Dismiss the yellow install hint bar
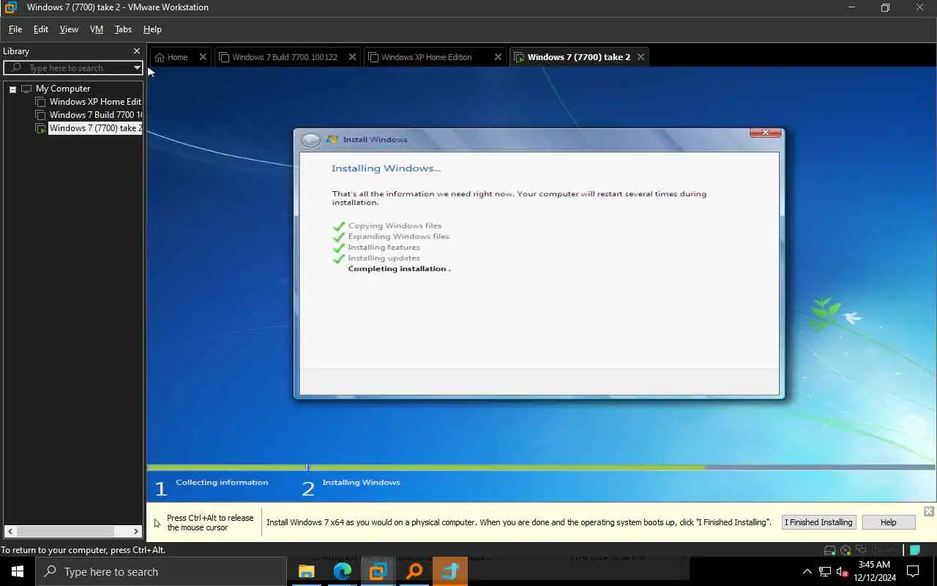This screenshot has height=586, width=937. pyautogui.click(x=929, y=511)
